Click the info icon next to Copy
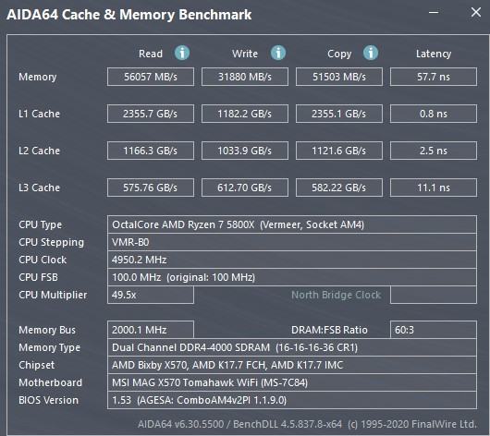The image size is (490, 436). click(x=371, y=53)
